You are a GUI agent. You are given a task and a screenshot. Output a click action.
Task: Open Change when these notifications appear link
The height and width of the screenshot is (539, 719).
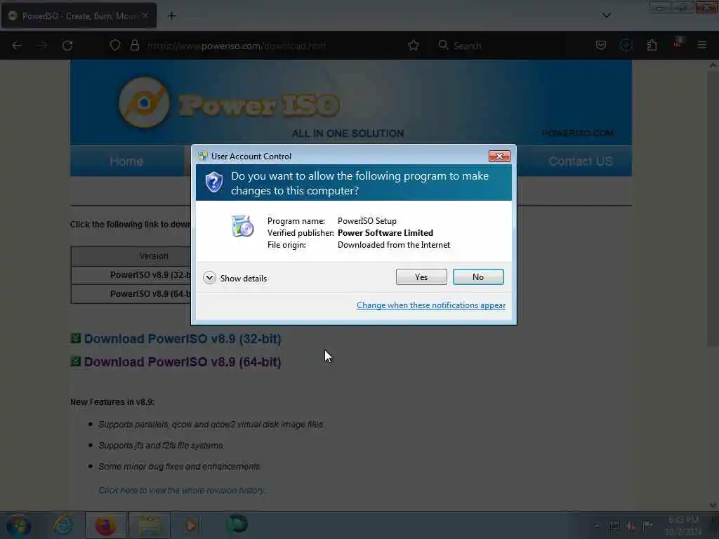[431, 305]
